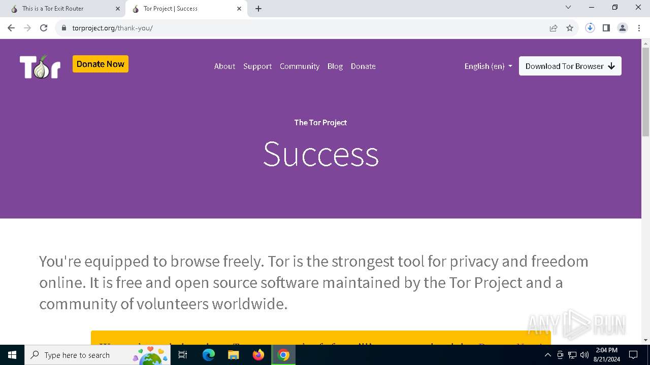Click Download Tor Browser button
650x365 pixels.
tap(570, 66)
